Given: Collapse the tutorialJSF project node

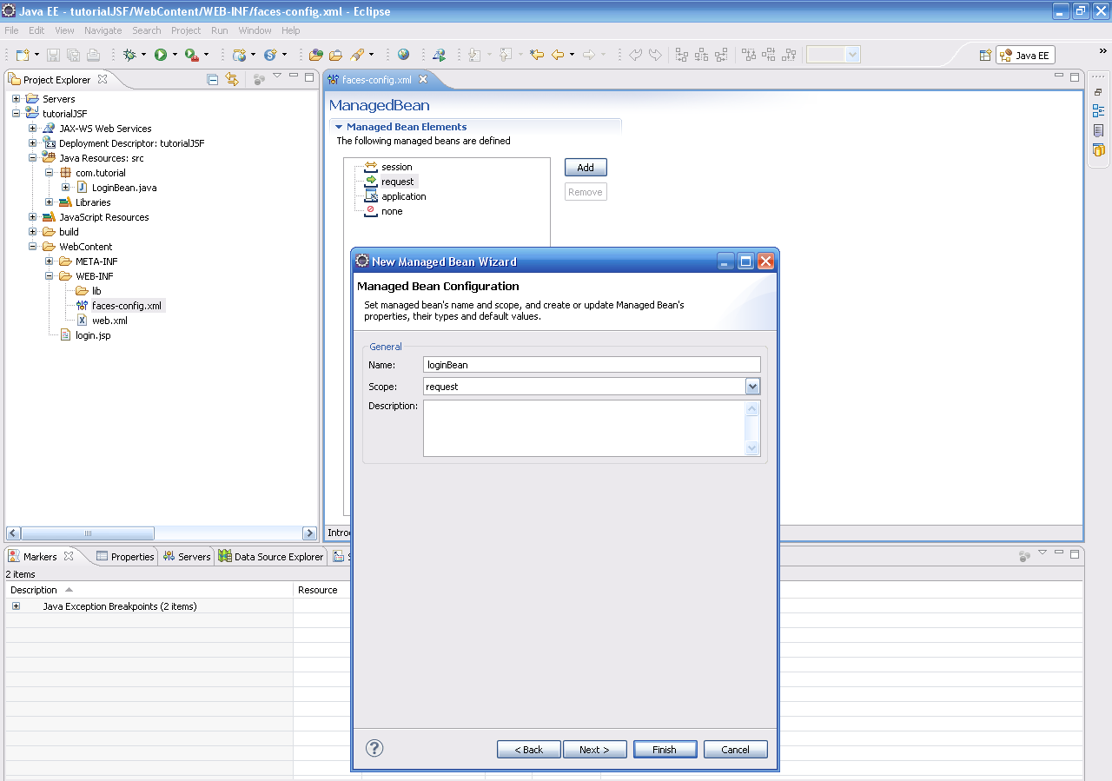Looking at the screenshot, I should [16, 114].
